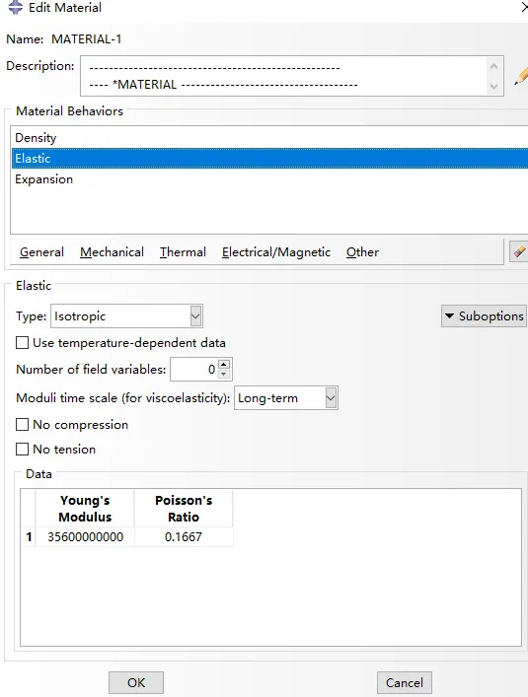Screen dimensions: 528x697
Task: Open the Type Isotropic dropdown
Action: coord(126,316)
